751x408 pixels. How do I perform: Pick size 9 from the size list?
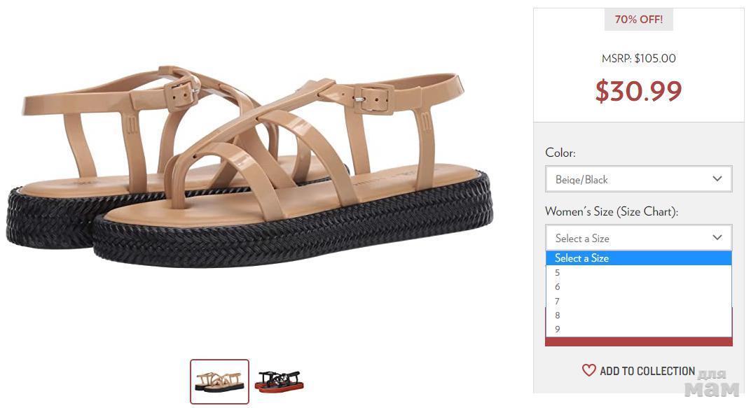click(x=558, y=330)
